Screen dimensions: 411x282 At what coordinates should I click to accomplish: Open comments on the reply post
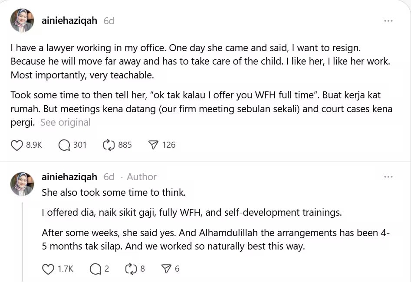(95, 269)
